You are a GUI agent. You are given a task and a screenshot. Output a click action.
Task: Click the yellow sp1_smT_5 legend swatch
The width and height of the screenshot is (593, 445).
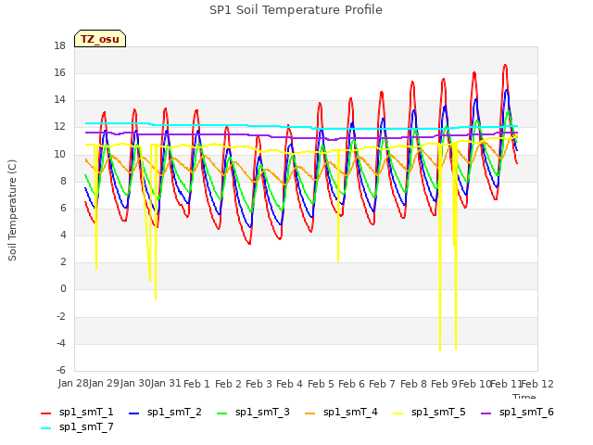[398, 413]
